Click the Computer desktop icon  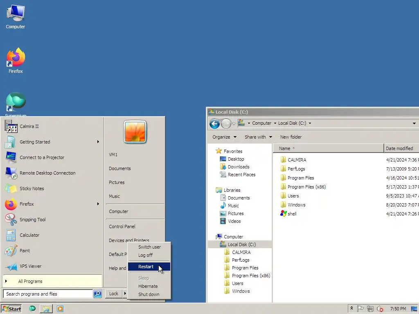click(16, 16)
